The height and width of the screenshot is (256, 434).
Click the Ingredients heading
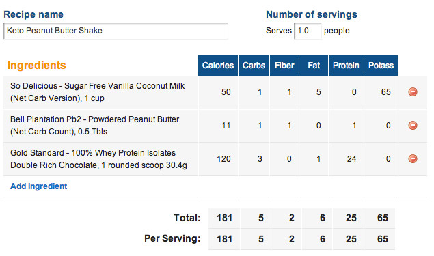(37, 66)
